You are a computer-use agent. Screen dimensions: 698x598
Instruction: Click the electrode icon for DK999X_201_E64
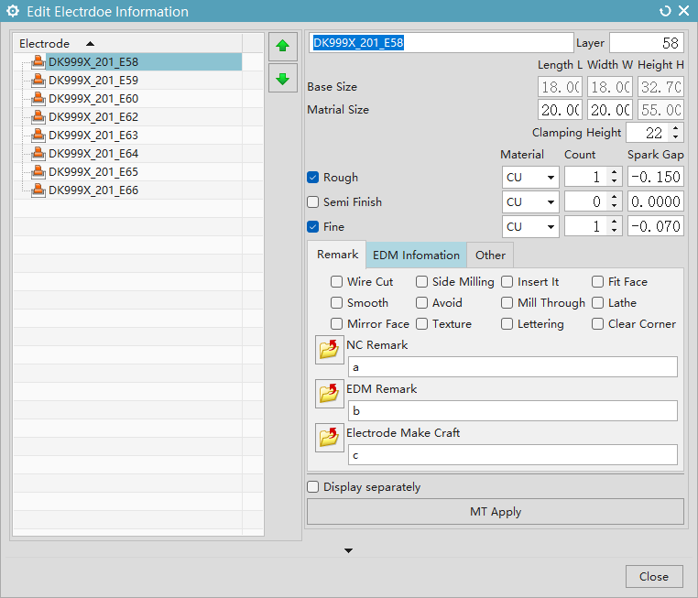[38, 154]
